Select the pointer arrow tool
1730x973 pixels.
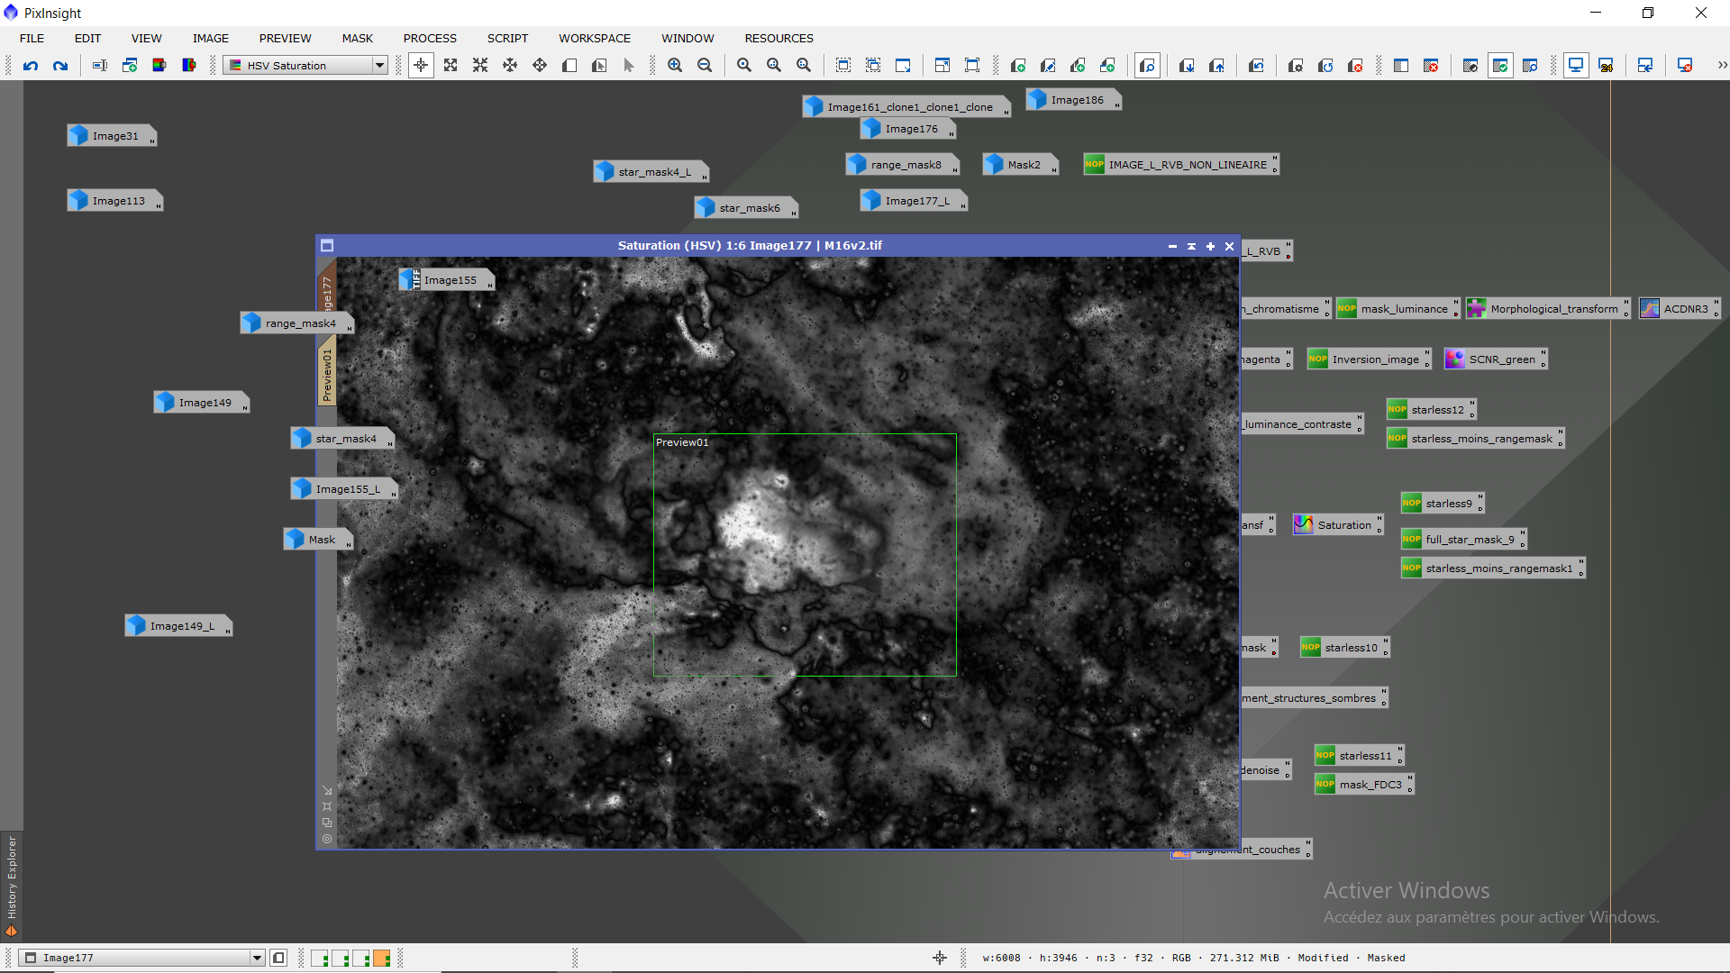pos(629,66)
